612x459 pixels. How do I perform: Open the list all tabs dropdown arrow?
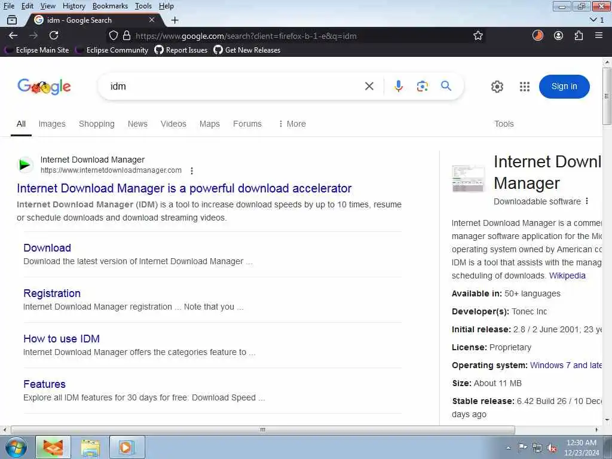(x=593, y=20)
